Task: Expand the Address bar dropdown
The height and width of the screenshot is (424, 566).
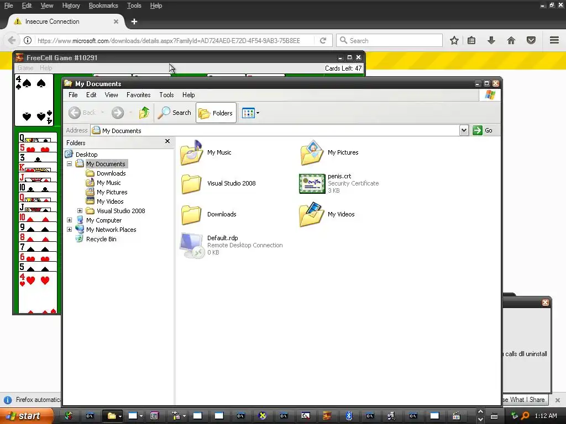Action: pyautogui.click(x=464, y=130)
